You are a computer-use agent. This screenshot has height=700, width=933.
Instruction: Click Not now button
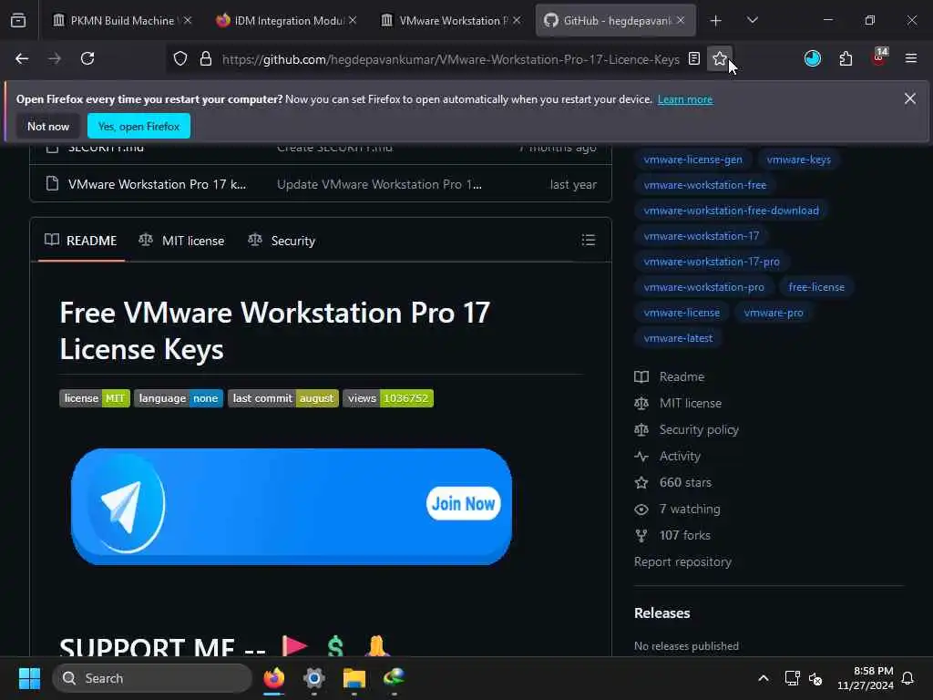point(48,126)
